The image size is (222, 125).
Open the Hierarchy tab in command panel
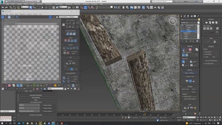188,16
